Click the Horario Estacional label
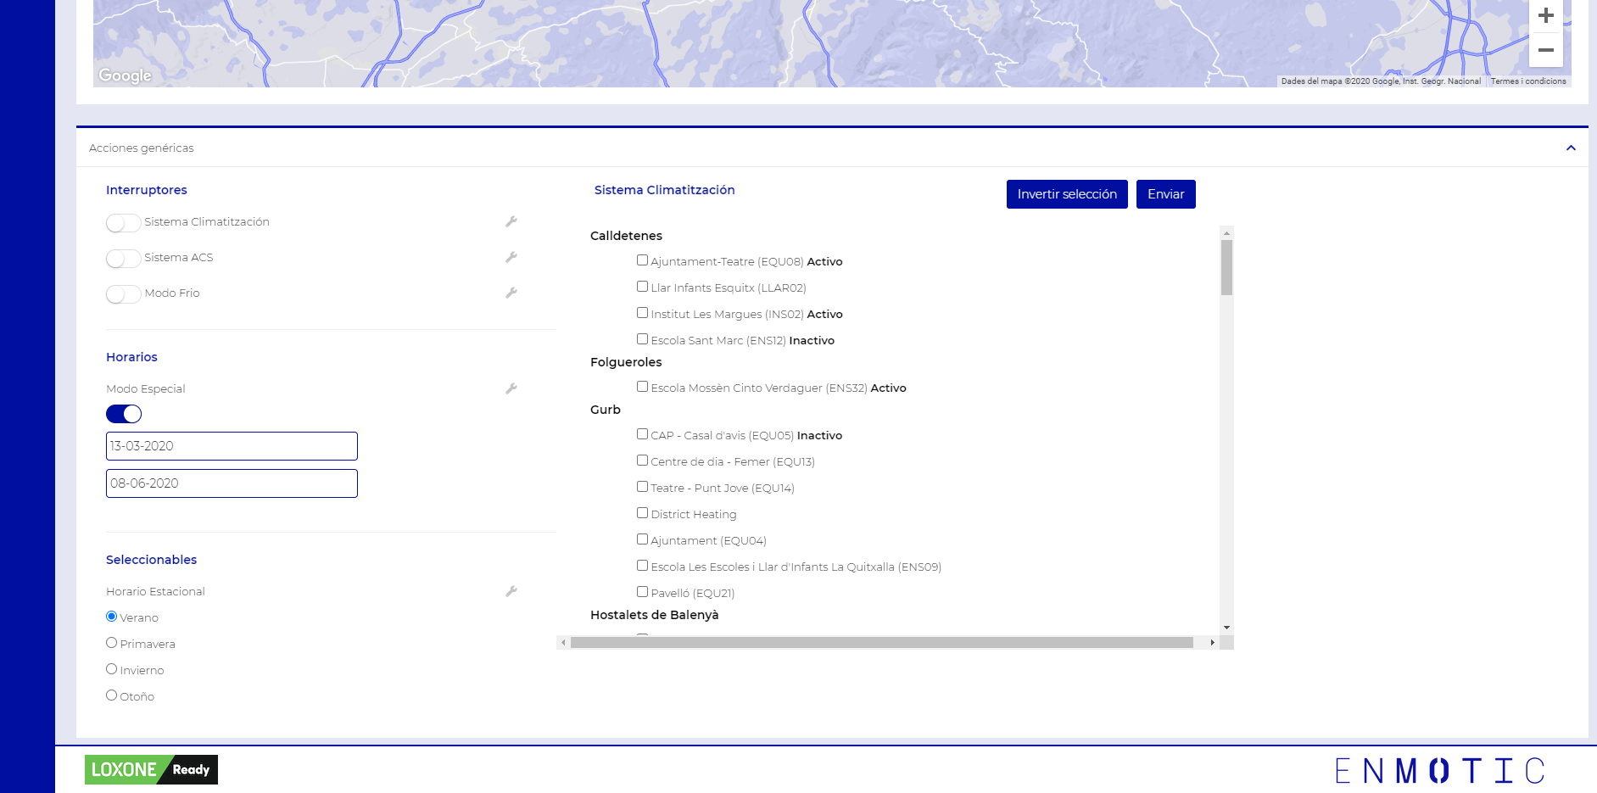The height and width of the screenshot is (793, 1597). pyautogui.click(x=155, y=591)
